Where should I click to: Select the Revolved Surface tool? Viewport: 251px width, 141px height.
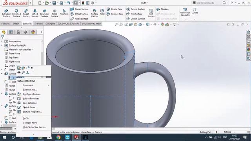16,13
